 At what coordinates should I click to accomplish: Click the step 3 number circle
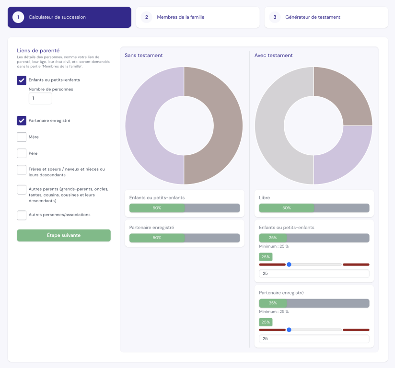[275, 17]
